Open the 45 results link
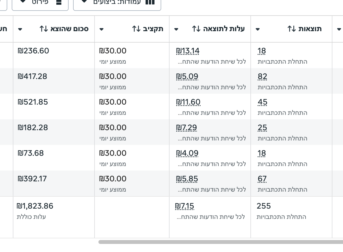Screen dimensions: 343x252 point(262,102)
